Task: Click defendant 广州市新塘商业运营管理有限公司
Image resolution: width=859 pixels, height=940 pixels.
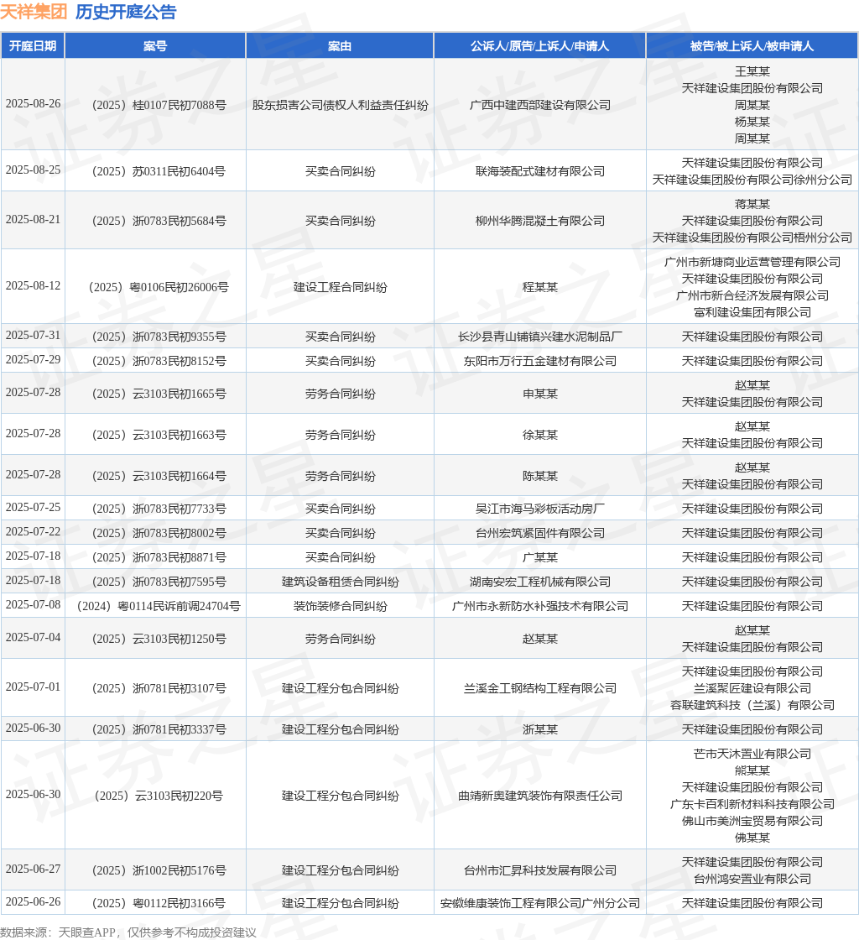Action: (x=752, y=262)
